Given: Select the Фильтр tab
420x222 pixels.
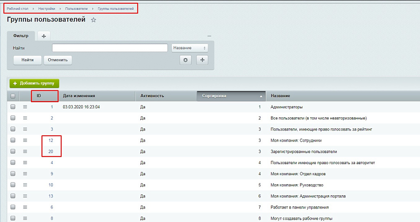Looking at the screenshot, I should [x=21, y=36].
